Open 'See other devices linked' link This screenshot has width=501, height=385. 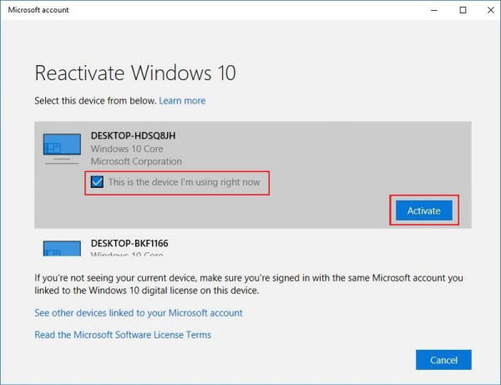pyautogui.click(x=139, y=313)
